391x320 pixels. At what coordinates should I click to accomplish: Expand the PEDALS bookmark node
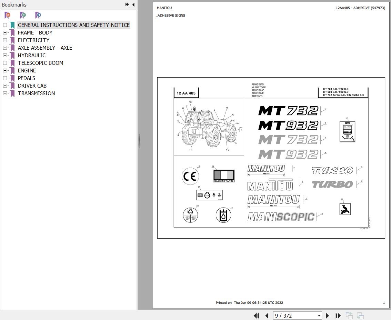pyautogui.click(x=5, y=78)
